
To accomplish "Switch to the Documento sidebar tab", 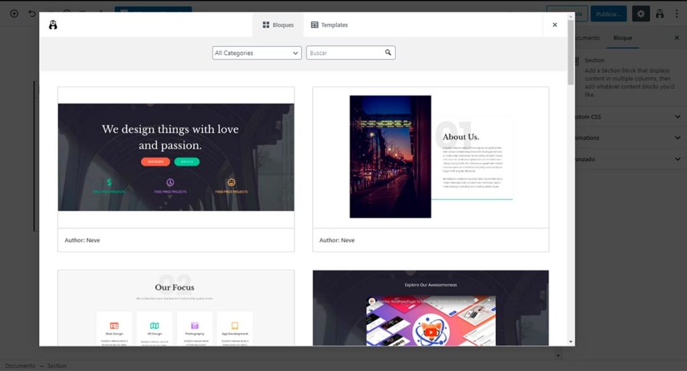I will pyautogui.click(x=587, y=38).
